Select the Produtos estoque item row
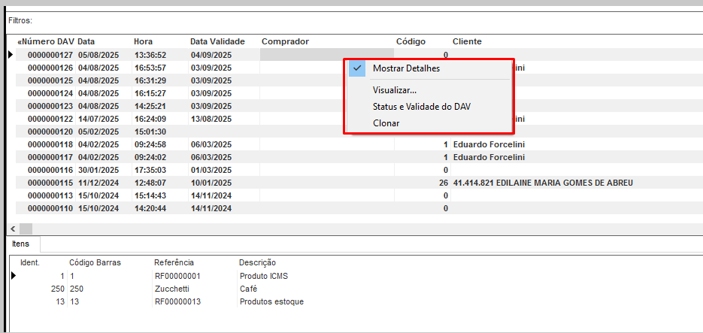 point(271,301)
